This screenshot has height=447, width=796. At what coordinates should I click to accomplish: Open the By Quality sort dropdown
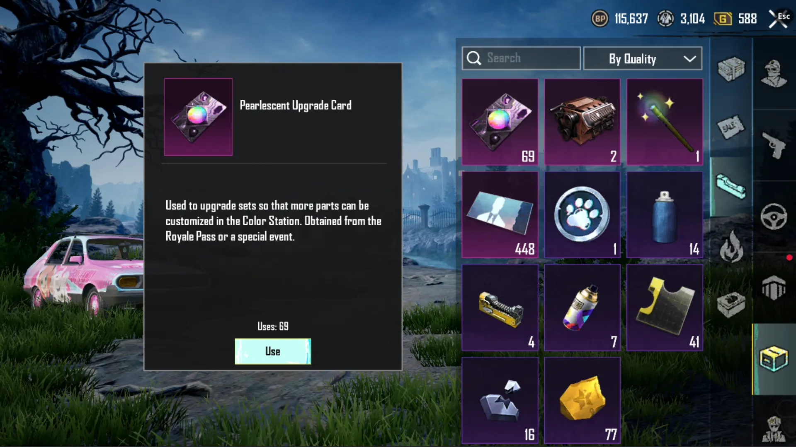coord(643,58)
